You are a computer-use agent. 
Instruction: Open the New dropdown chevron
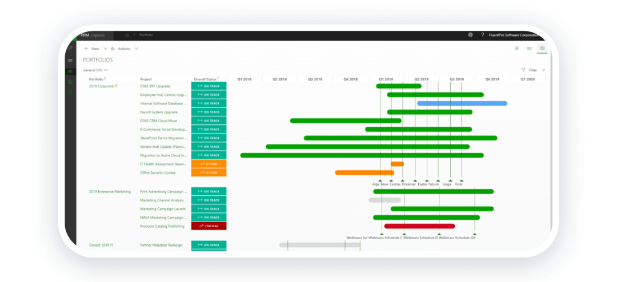[105, 49]
